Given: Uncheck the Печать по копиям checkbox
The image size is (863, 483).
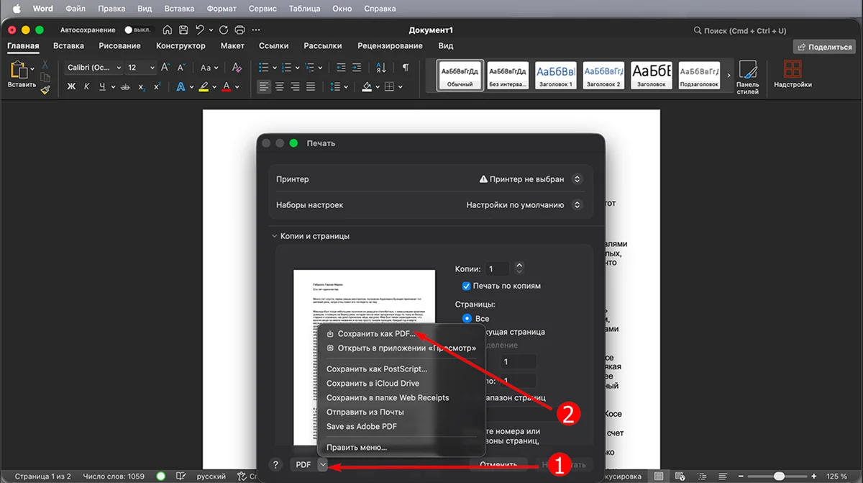Looking at the screenshot, I should (x=466, y=286).
